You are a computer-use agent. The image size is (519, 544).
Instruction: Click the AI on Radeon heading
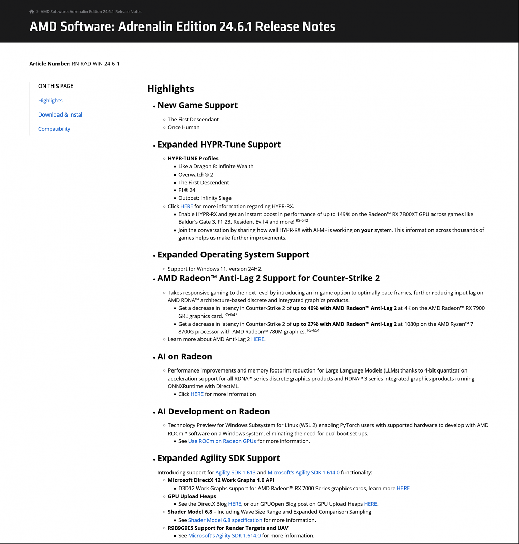[x=185, y=356]
